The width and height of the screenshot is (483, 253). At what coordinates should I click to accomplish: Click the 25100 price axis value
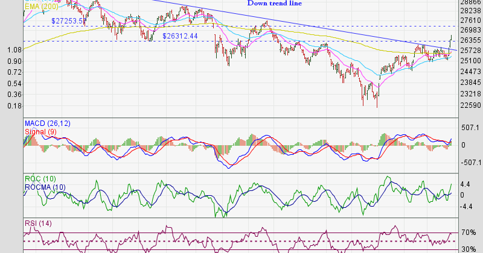pyautogui.click(x=470, y=61)
